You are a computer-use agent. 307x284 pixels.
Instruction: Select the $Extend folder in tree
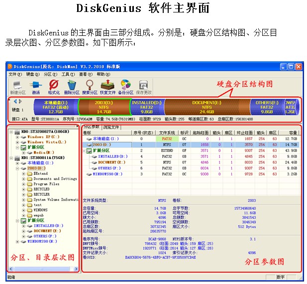pos(40,173)
